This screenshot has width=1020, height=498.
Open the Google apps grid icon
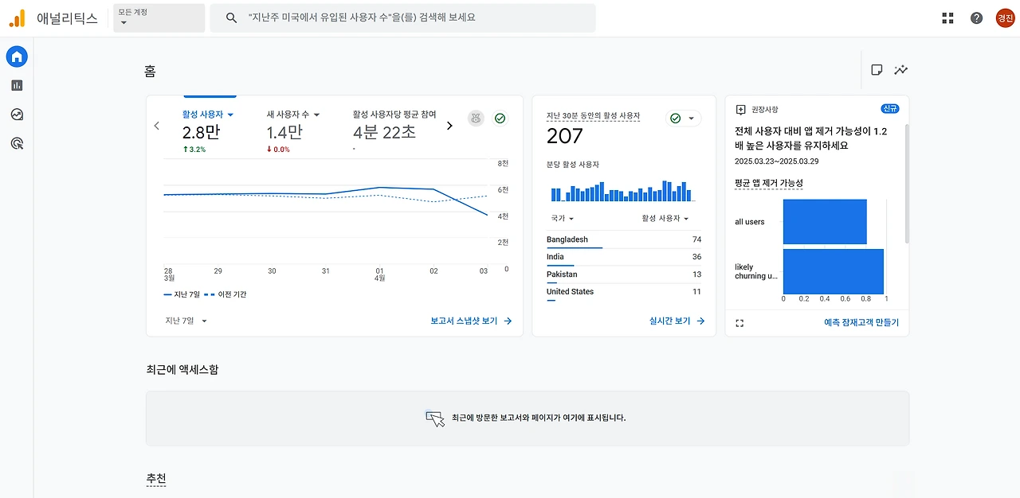pyautogui.click(x=947, y=18)
